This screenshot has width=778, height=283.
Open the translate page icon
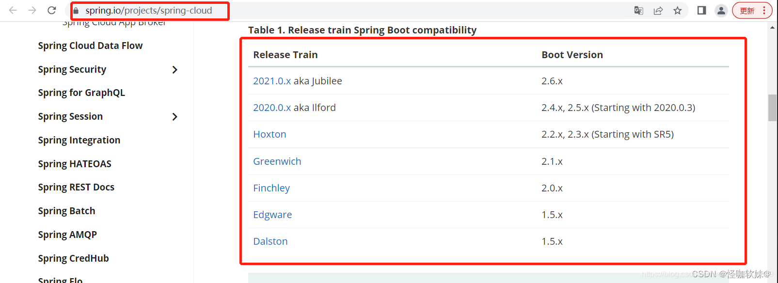[639, 11]
